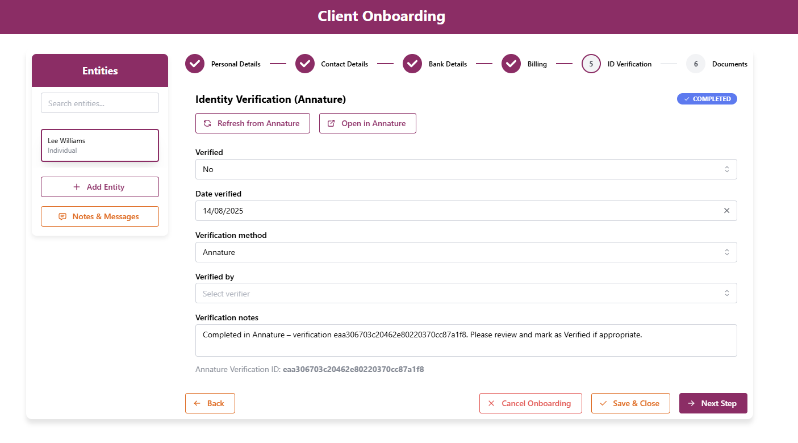Switch to the Documents step label
Image resolution: width=798 pixels, height=443 pixels.
pyautogui.click(x=729, y=64)
